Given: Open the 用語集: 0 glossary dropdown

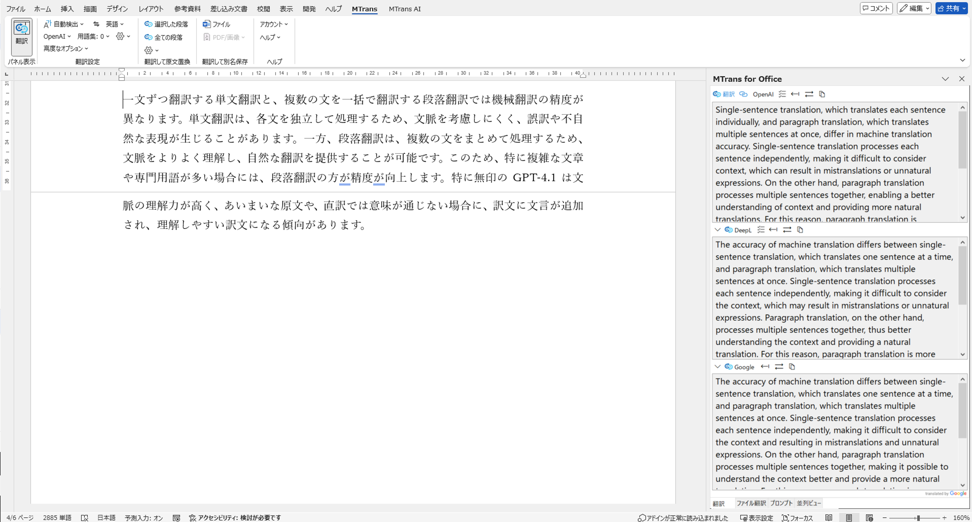Looking at the screenshot, I should [93, 36].
